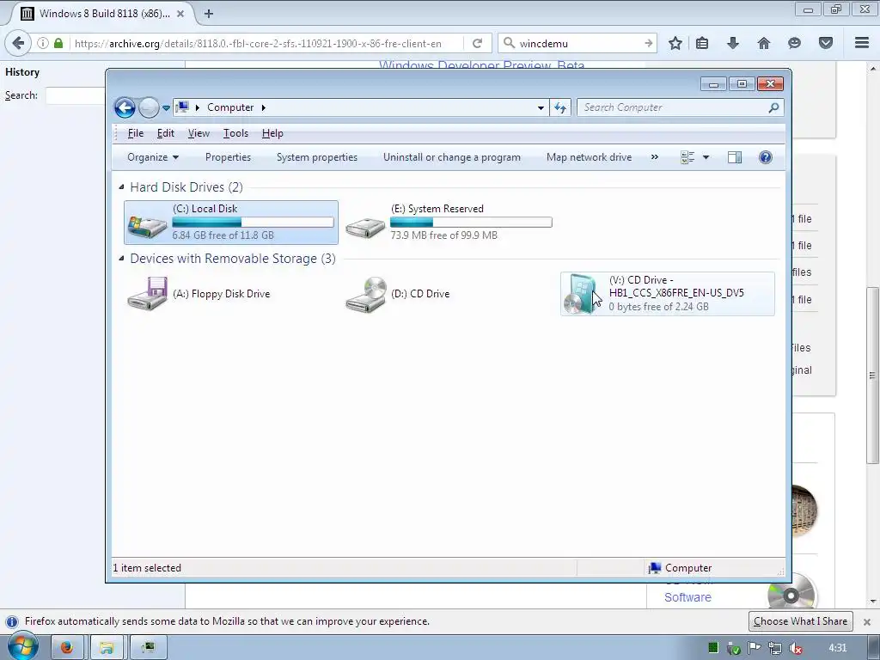Click the Firefox taskbar icon

tap(66, 648)
